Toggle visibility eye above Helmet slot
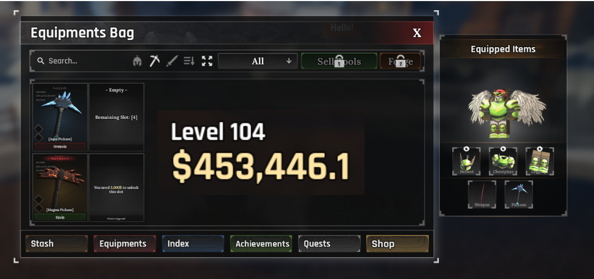This screenshot has width=594, height=279. [467, 149]
